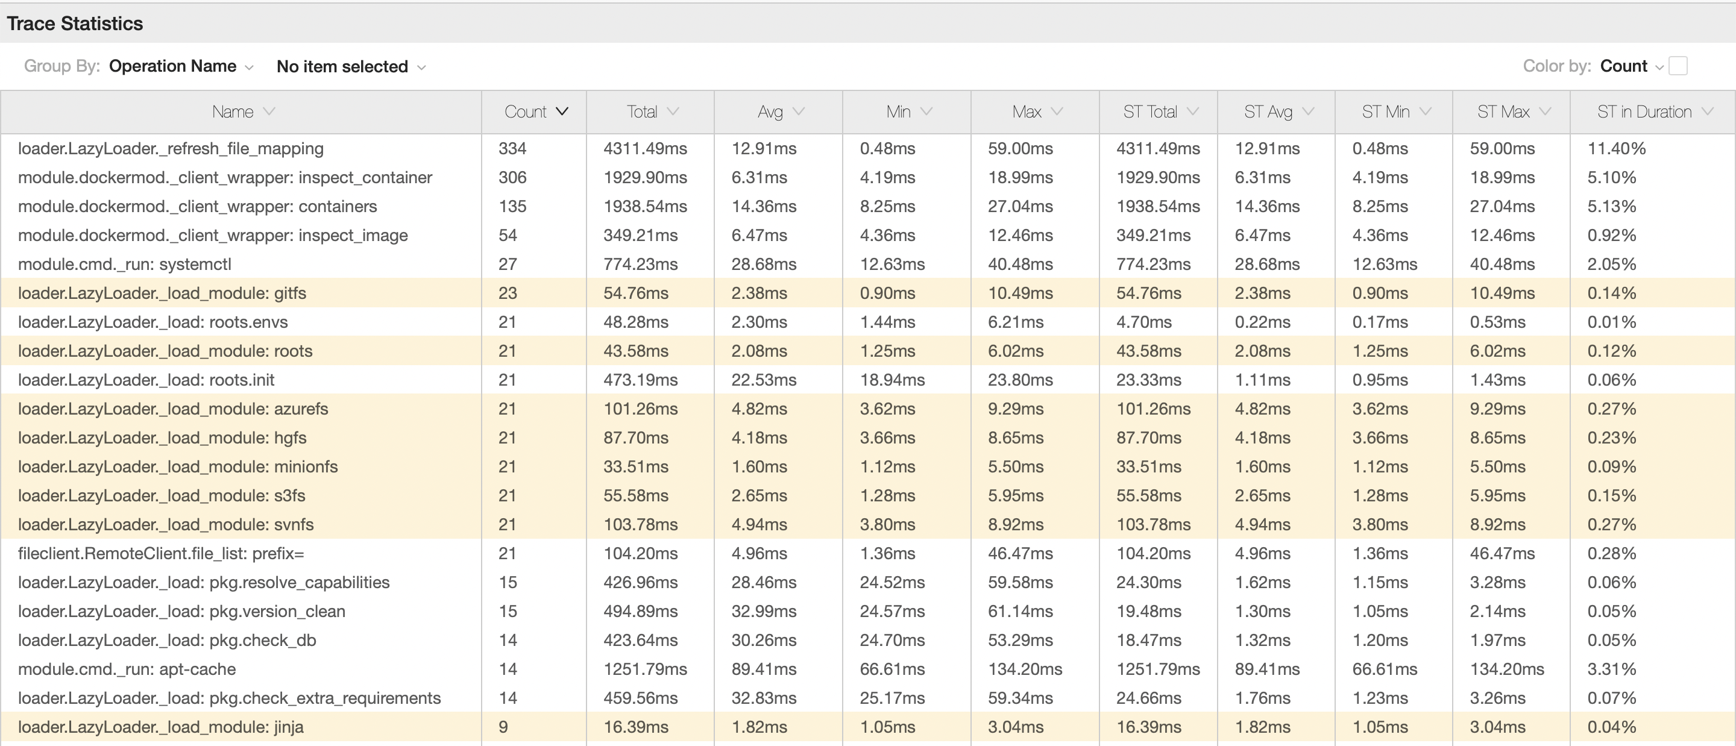The width and height of the screenshot is (1736, 746).
Task: Click the fileclient.RemoteClient.file_list row
Action: (x=160, y=553)
